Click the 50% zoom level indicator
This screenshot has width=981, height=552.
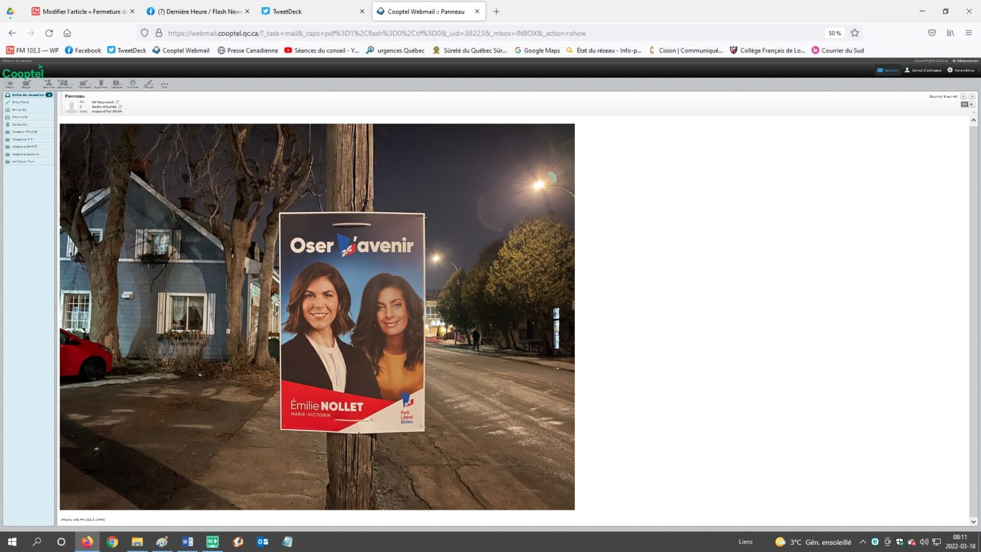[834, 33]
